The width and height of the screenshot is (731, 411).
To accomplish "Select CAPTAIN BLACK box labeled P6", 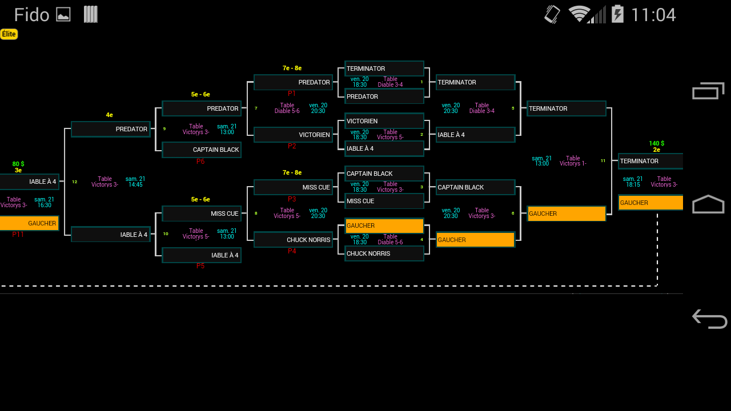I will [x=202, y=150].
